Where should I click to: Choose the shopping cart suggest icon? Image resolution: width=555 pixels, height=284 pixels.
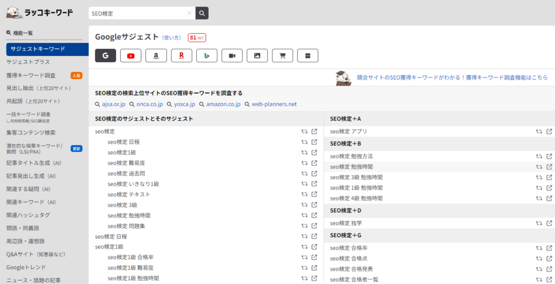[282, 55]
